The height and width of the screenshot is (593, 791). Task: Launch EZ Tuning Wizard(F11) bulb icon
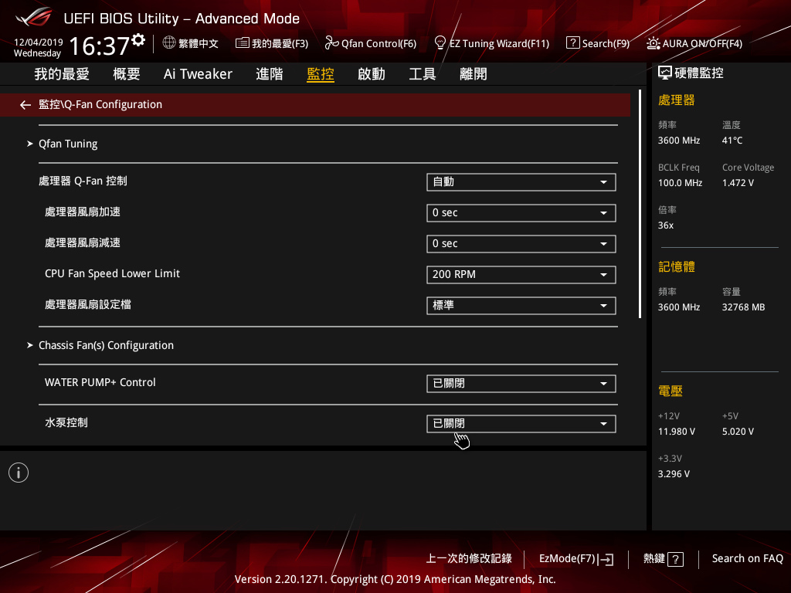click(x=440, y=43)
